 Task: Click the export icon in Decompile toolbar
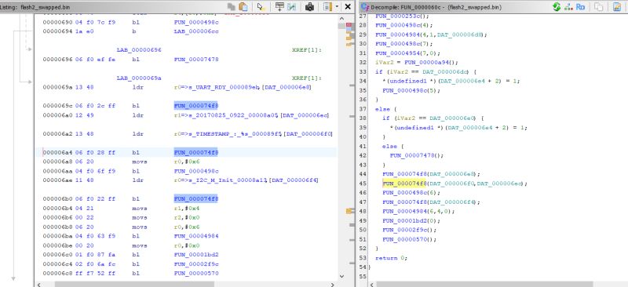[x=617, y=7]
